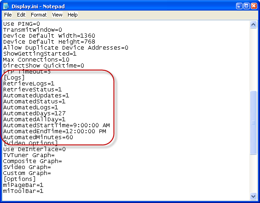Open the Format menu
This screenshot has width=260, height=203.
(x=39, y=15)
